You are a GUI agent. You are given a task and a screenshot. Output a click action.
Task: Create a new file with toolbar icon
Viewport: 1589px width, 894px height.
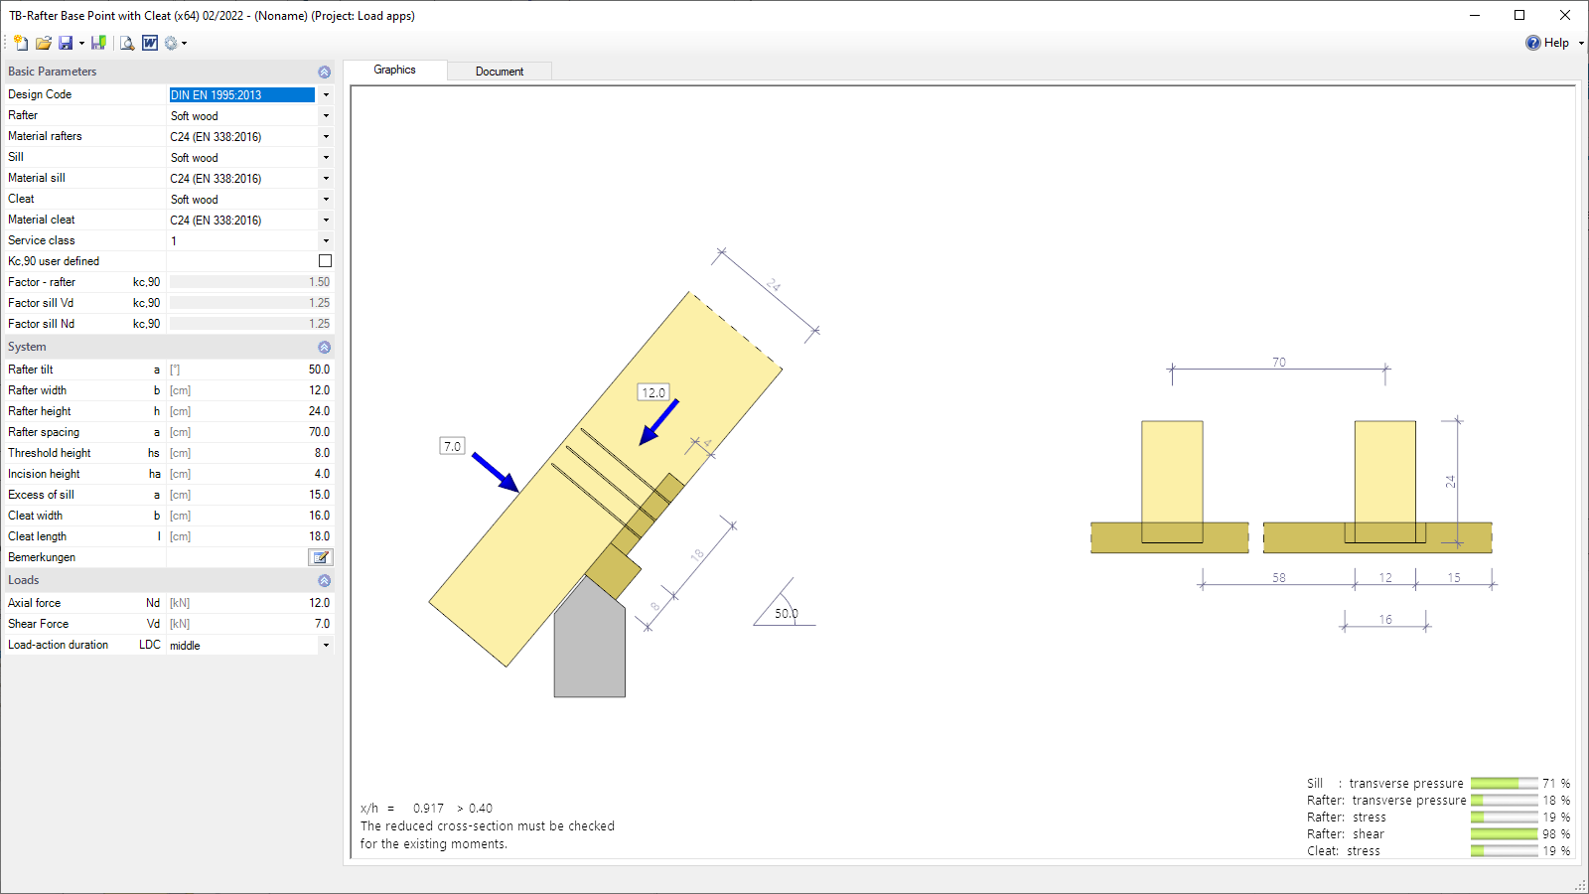pos(21,43)
